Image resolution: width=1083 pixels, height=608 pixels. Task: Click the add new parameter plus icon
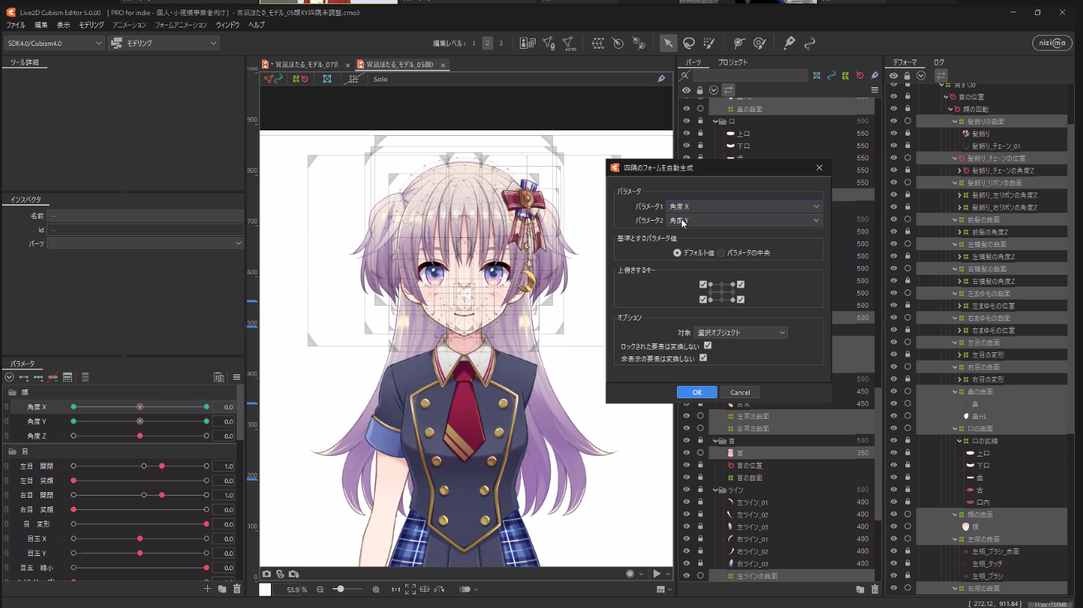point(207,588)
